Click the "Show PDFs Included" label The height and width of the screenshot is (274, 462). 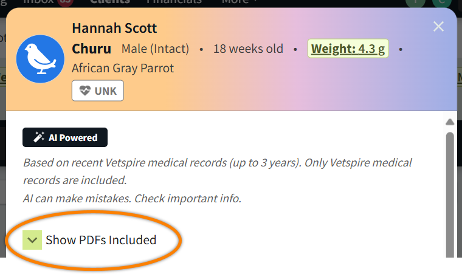tap(101, 240)
